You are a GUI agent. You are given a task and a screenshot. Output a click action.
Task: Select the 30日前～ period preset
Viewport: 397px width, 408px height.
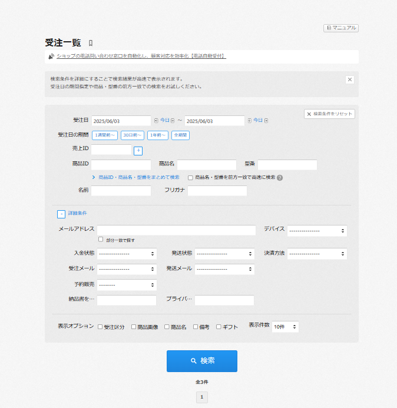coord(133,135)
